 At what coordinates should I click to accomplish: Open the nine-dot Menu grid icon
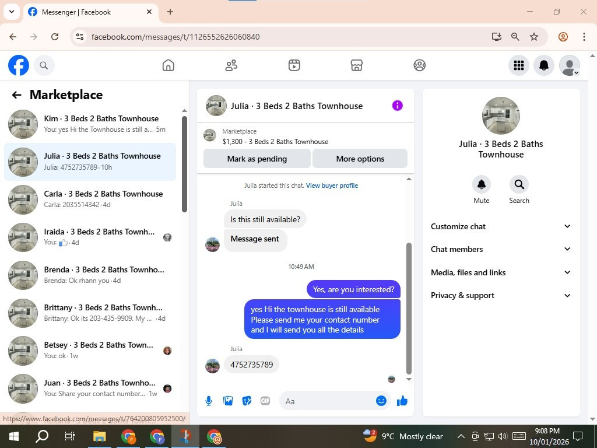pyautogui.click(x=518, y=65)
